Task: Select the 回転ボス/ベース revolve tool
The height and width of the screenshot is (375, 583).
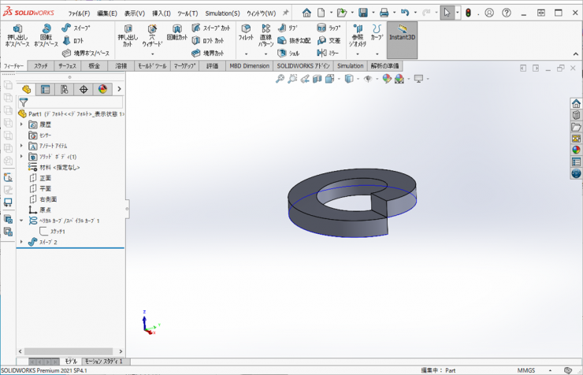Action: point(46,29)
